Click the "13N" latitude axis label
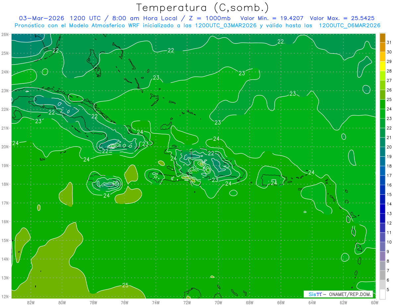 click(x=5, y=278)
